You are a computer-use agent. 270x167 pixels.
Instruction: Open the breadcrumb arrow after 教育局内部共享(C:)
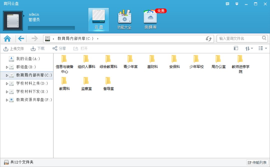click(x=98, y=39)
